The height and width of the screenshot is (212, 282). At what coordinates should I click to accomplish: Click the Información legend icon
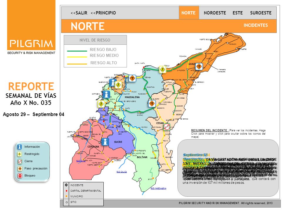pyautogui.click(x=19, y=147)
